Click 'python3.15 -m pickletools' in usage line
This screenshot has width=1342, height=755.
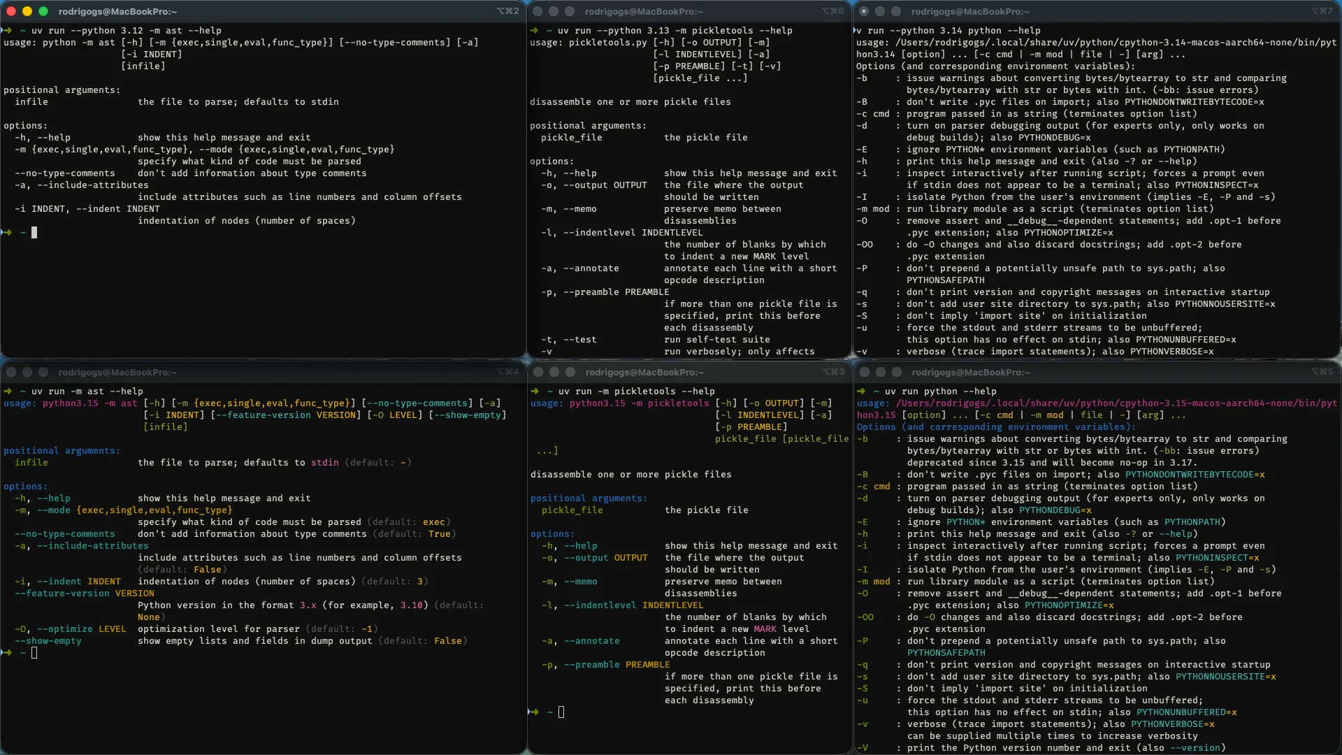pos(640,403)
